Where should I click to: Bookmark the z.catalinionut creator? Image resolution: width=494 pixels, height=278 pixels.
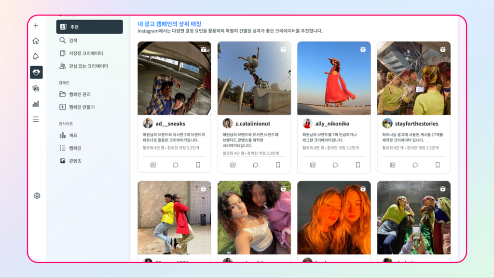pos(278,165)
